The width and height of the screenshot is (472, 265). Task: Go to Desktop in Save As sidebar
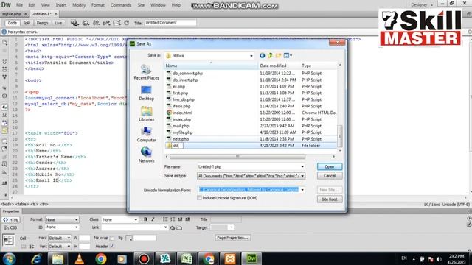(146, 93)
